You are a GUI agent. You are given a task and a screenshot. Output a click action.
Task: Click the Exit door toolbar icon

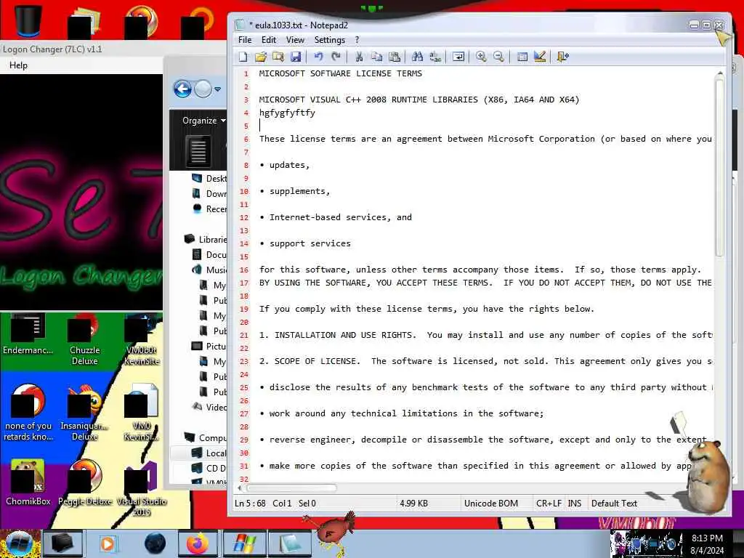click(x=563, y=57)
